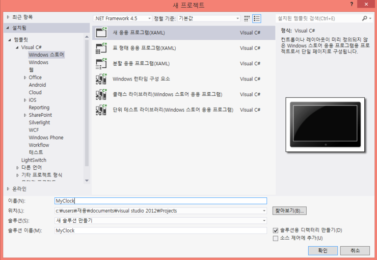Image resolution: width=377 pixels, height=260 pixels.
Task: Click Visual C# text in 분할 응용 프로그램 row
Action: (x=250, y=64)
